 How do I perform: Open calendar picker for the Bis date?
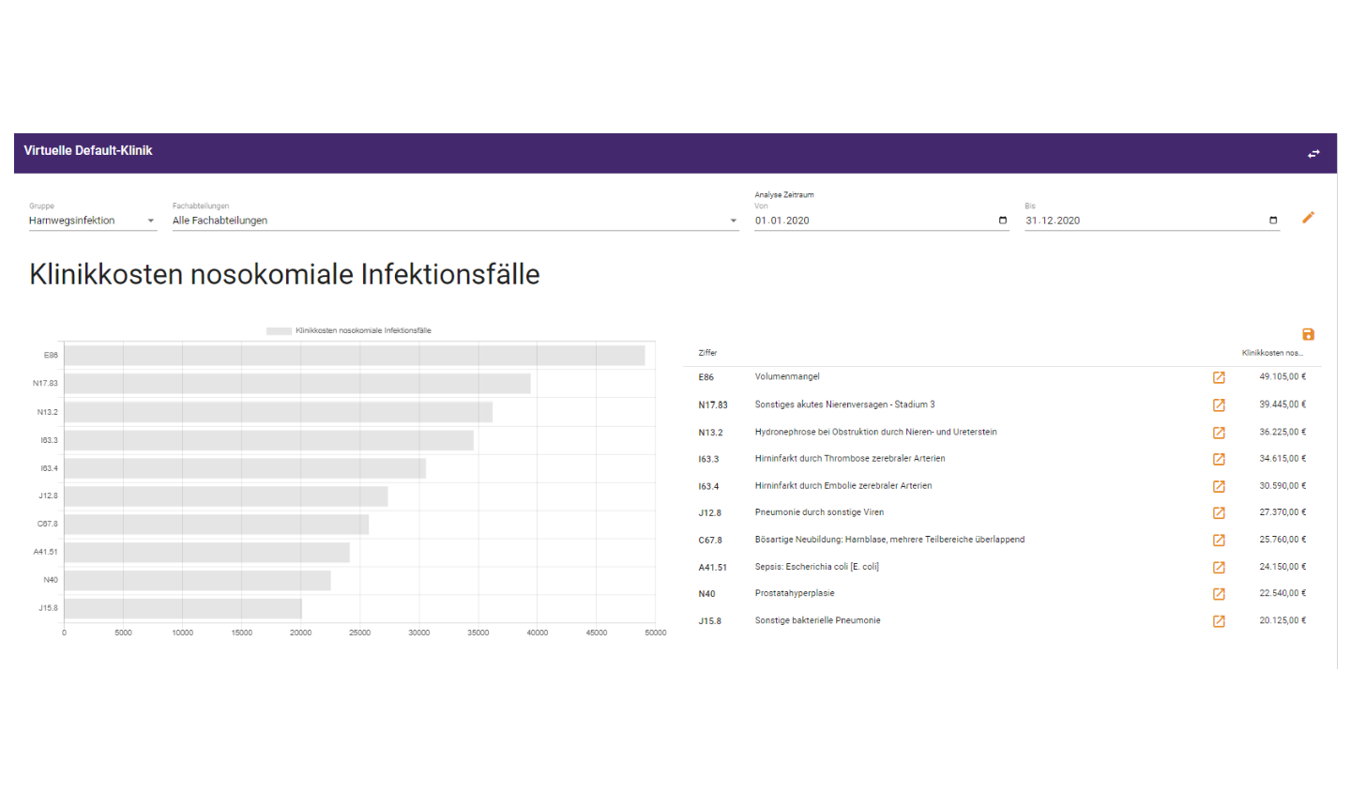tap(1273, 221)
